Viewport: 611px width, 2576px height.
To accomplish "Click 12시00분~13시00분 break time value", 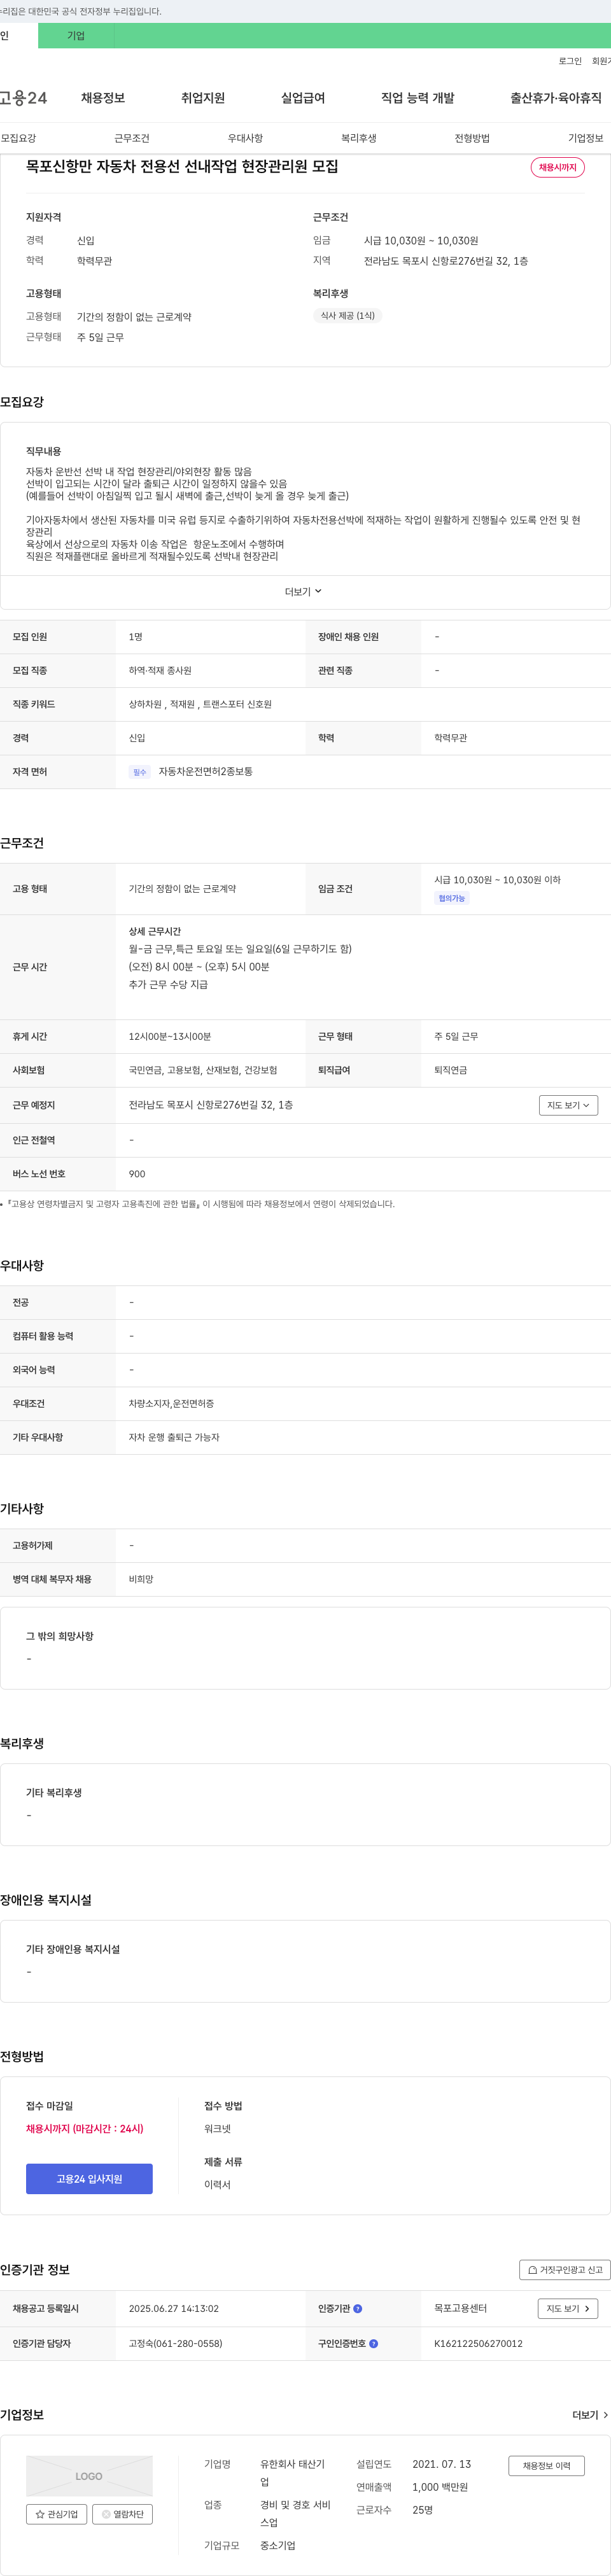I will [170, 1037].
